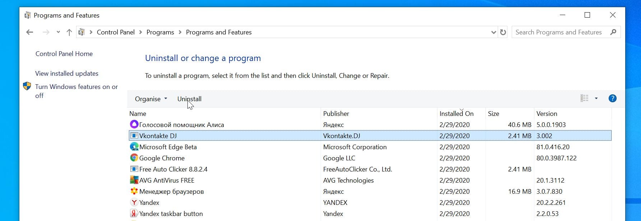Image resolution: width=641 pixels, height=221 pixels.
Task: Click publisher FreeAutoClicker Co., Ltd. cell
Action: 358,169
